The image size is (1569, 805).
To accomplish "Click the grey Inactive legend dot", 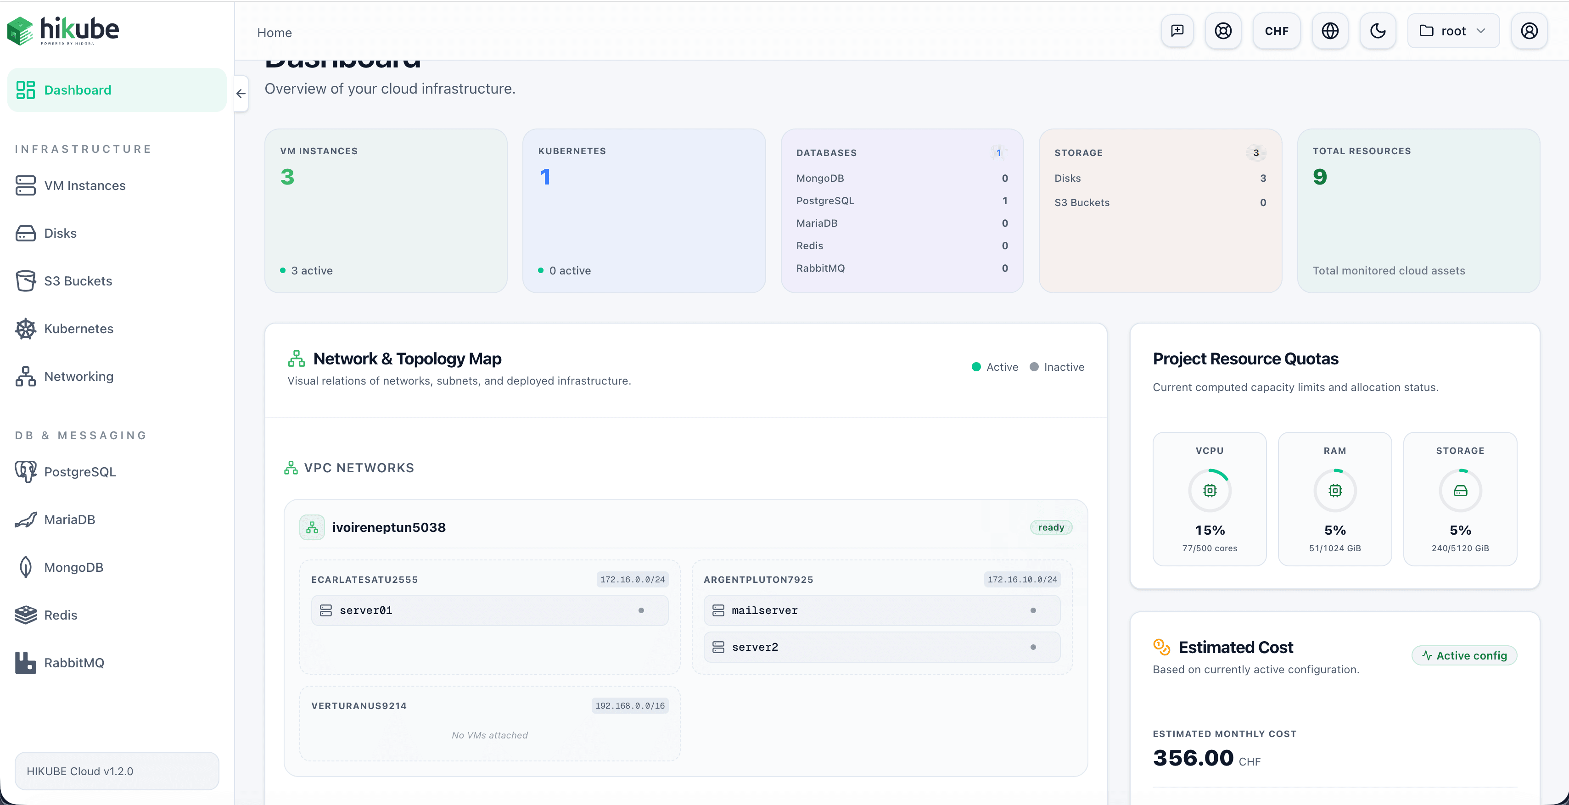I will (1034, 367).
